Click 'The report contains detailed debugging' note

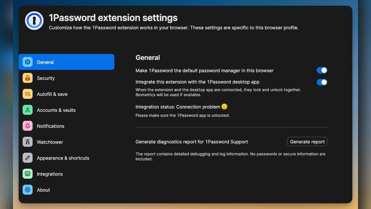point(230,156)
